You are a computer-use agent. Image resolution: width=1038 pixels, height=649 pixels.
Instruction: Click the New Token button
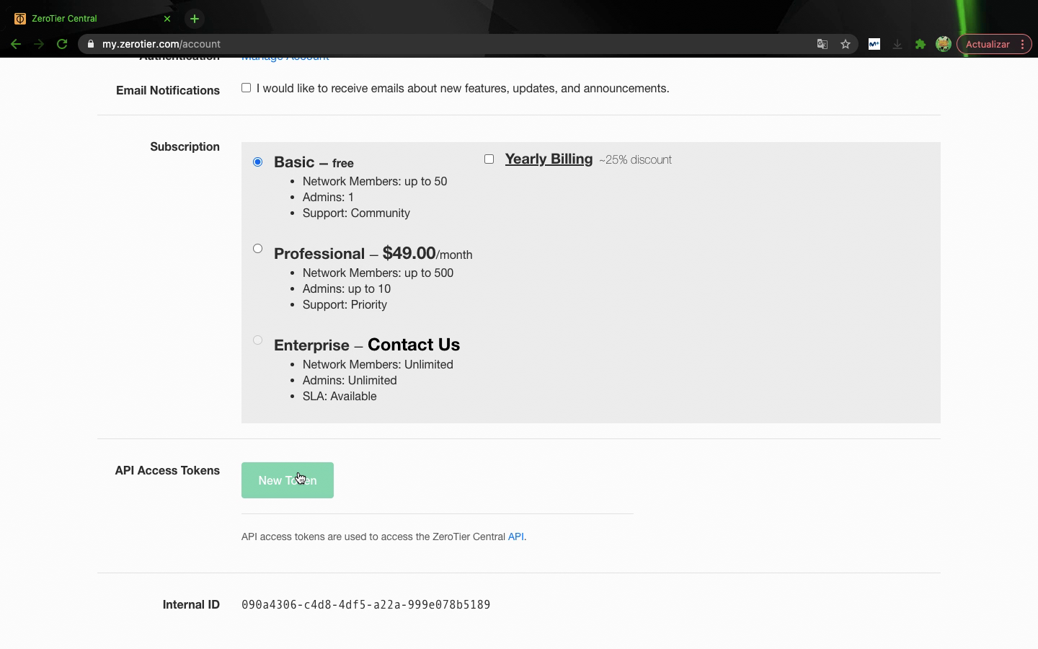(x=287, y=480)
